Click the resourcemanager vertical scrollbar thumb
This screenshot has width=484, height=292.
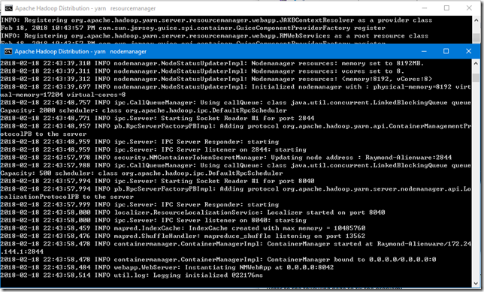point(476,38)
